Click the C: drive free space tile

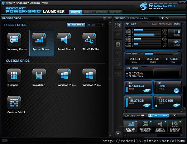[x=138, y=87]
